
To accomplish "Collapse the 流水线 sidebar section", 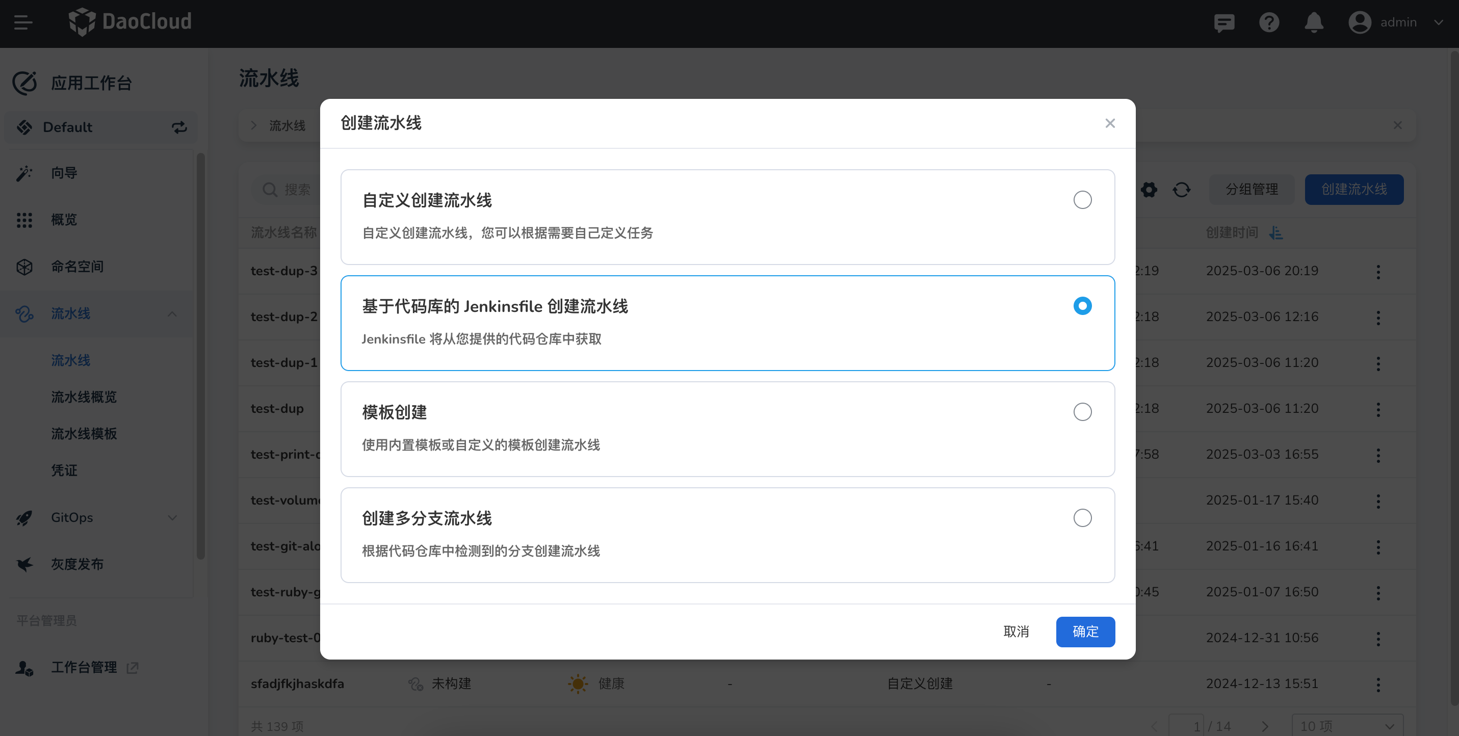I will click(172, 313).
